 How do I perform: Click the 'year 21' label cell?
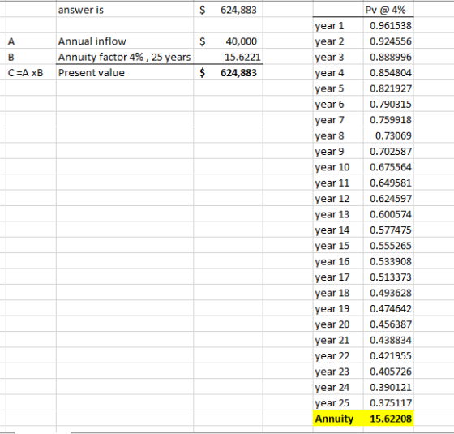tap(338, 340)
